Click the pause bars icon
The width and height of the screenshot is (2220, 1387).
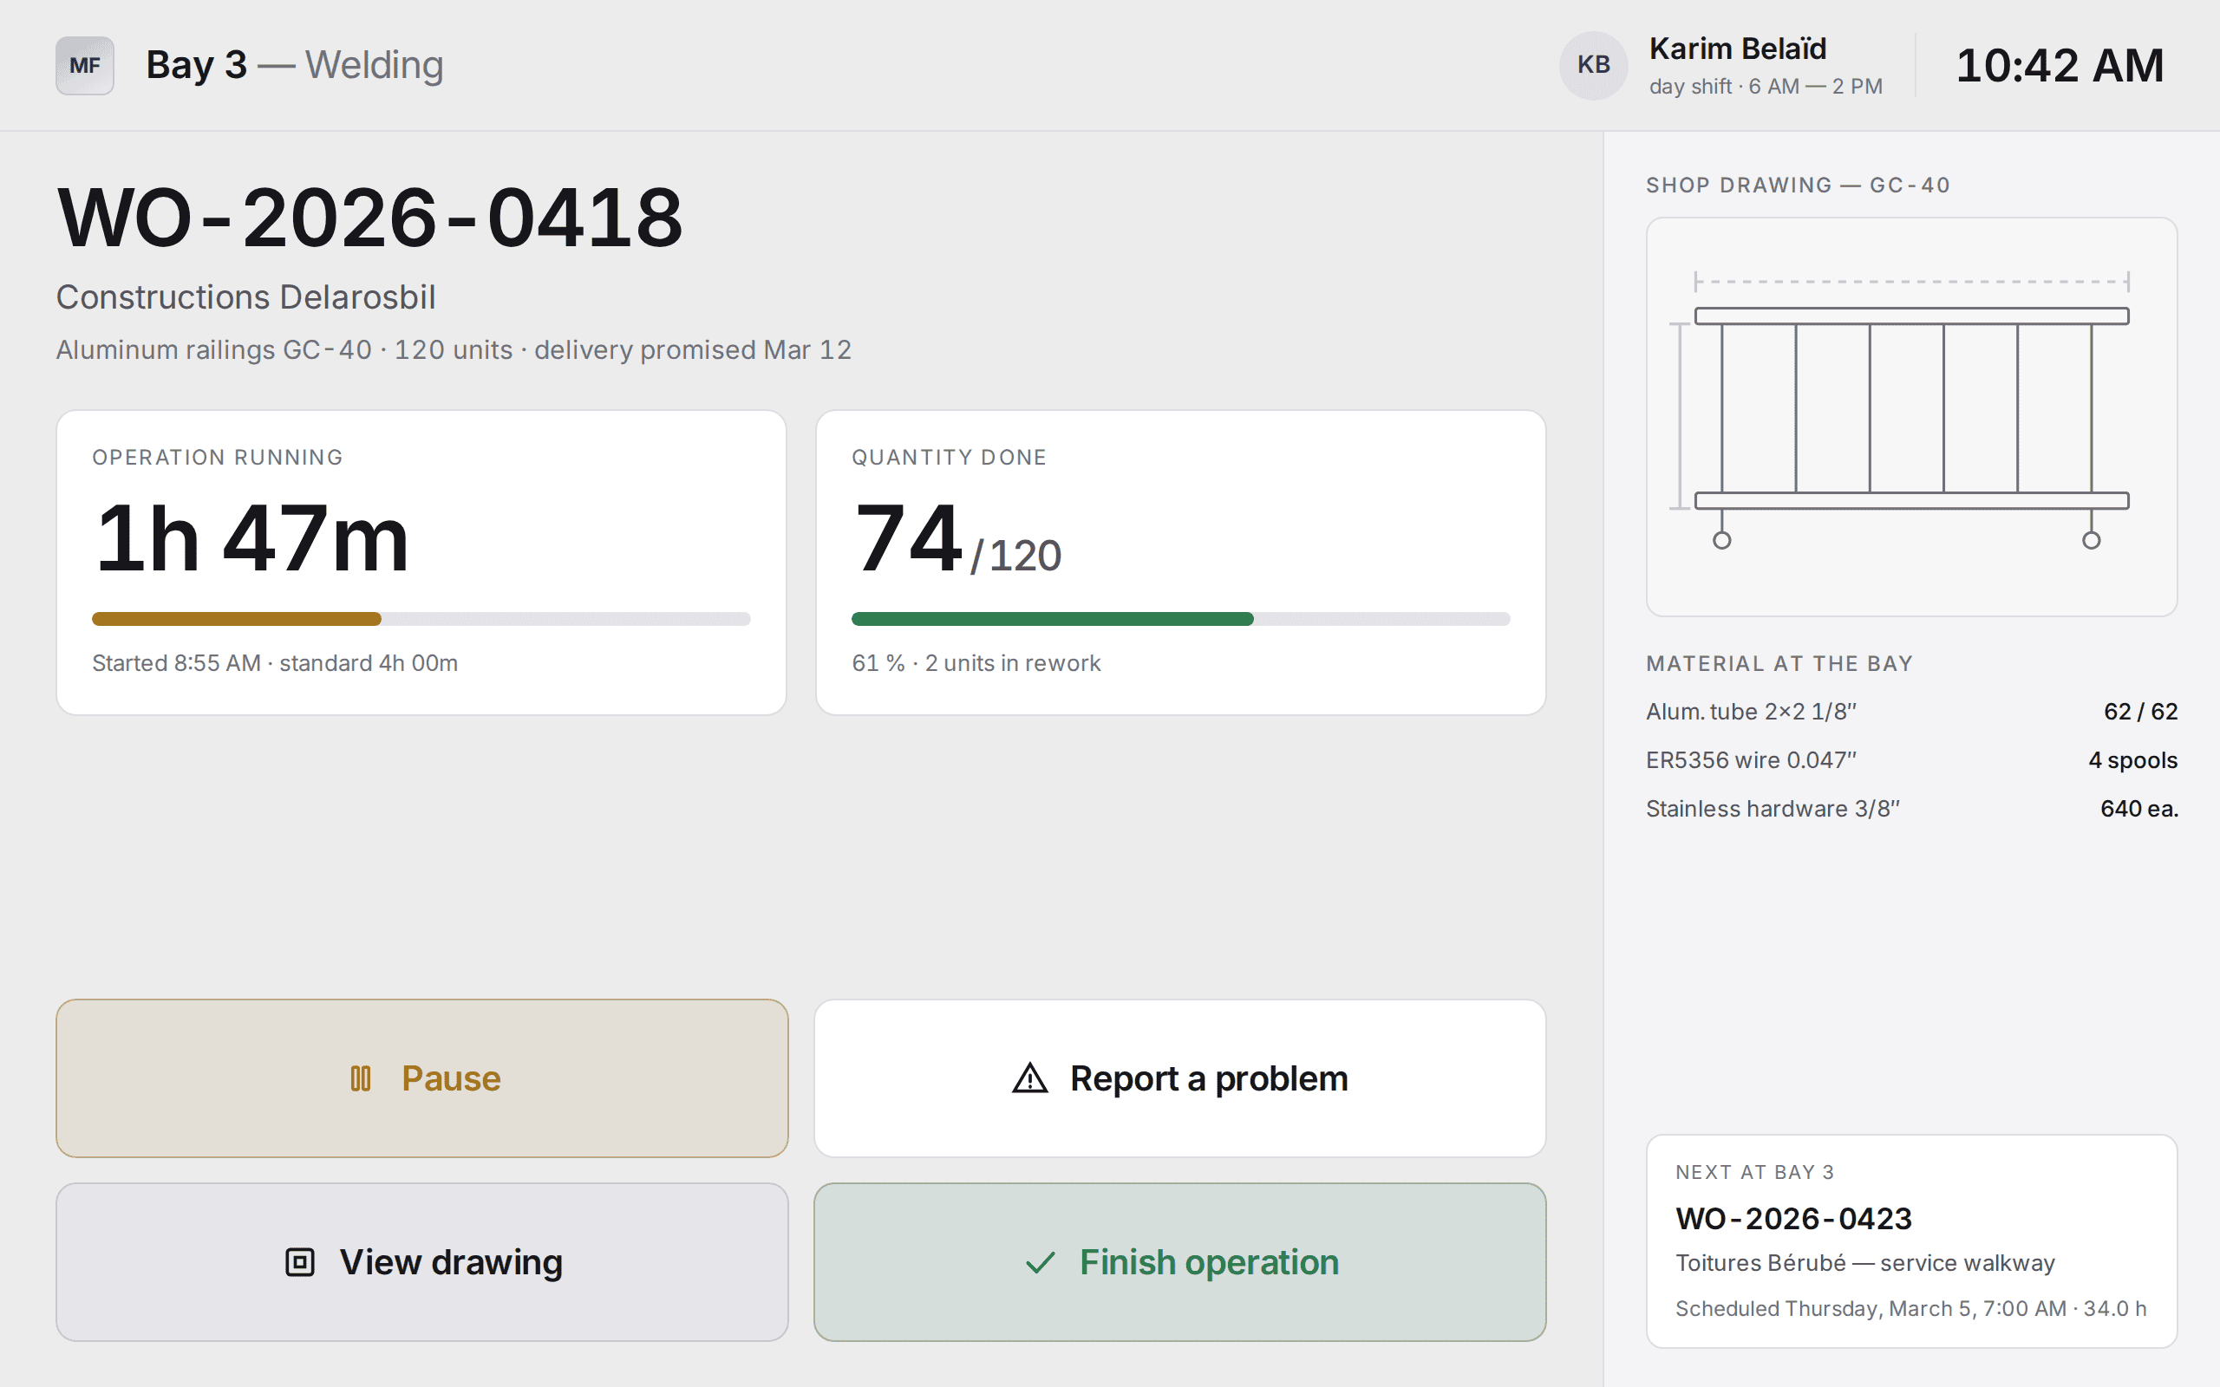(361, 1078)
